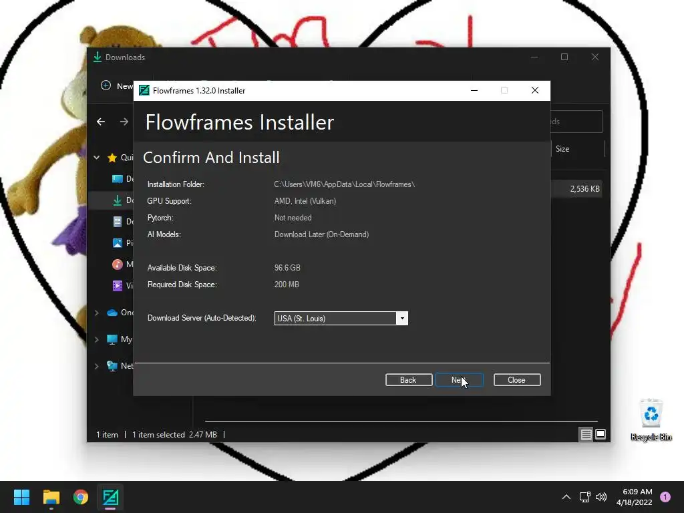Screen dimensions: 684x513
Task: Show hidden system tray icons
Action: coord(566,497)
